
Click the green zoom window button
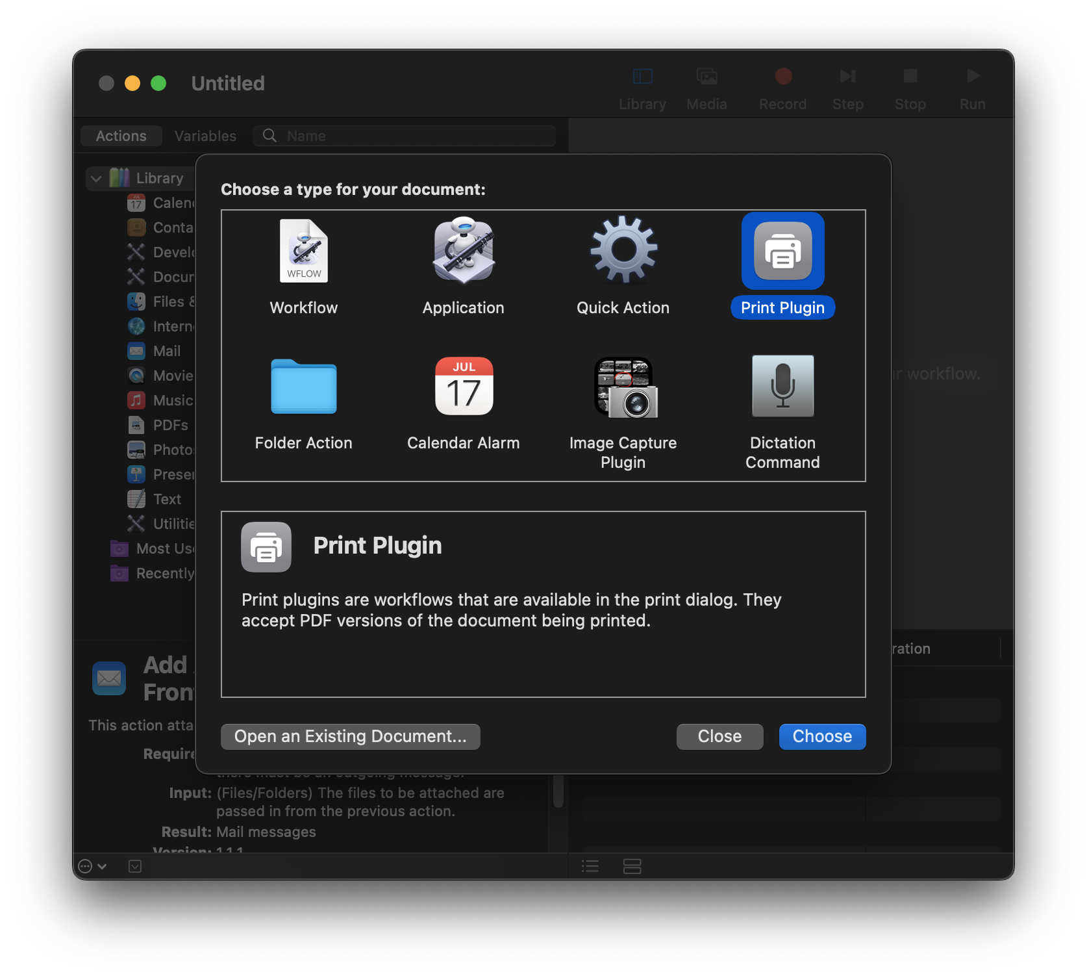coord(158,83)
